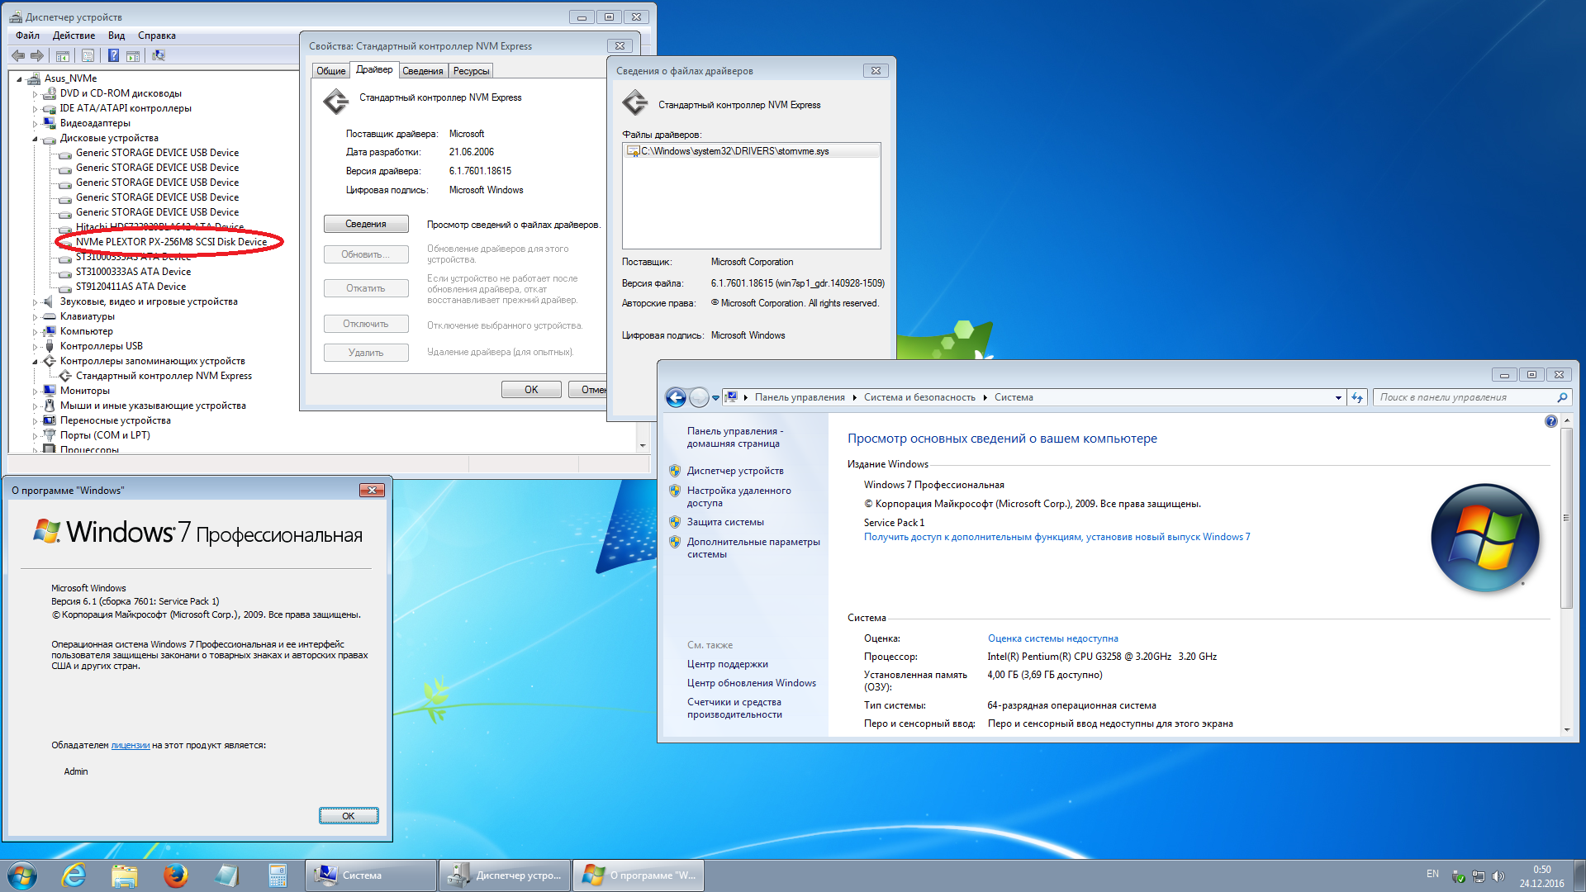This screenshot has width=1586, height=892.
Task: Go back with the Device Manager toolbar arrow
Action: click(x=17, y=55)
